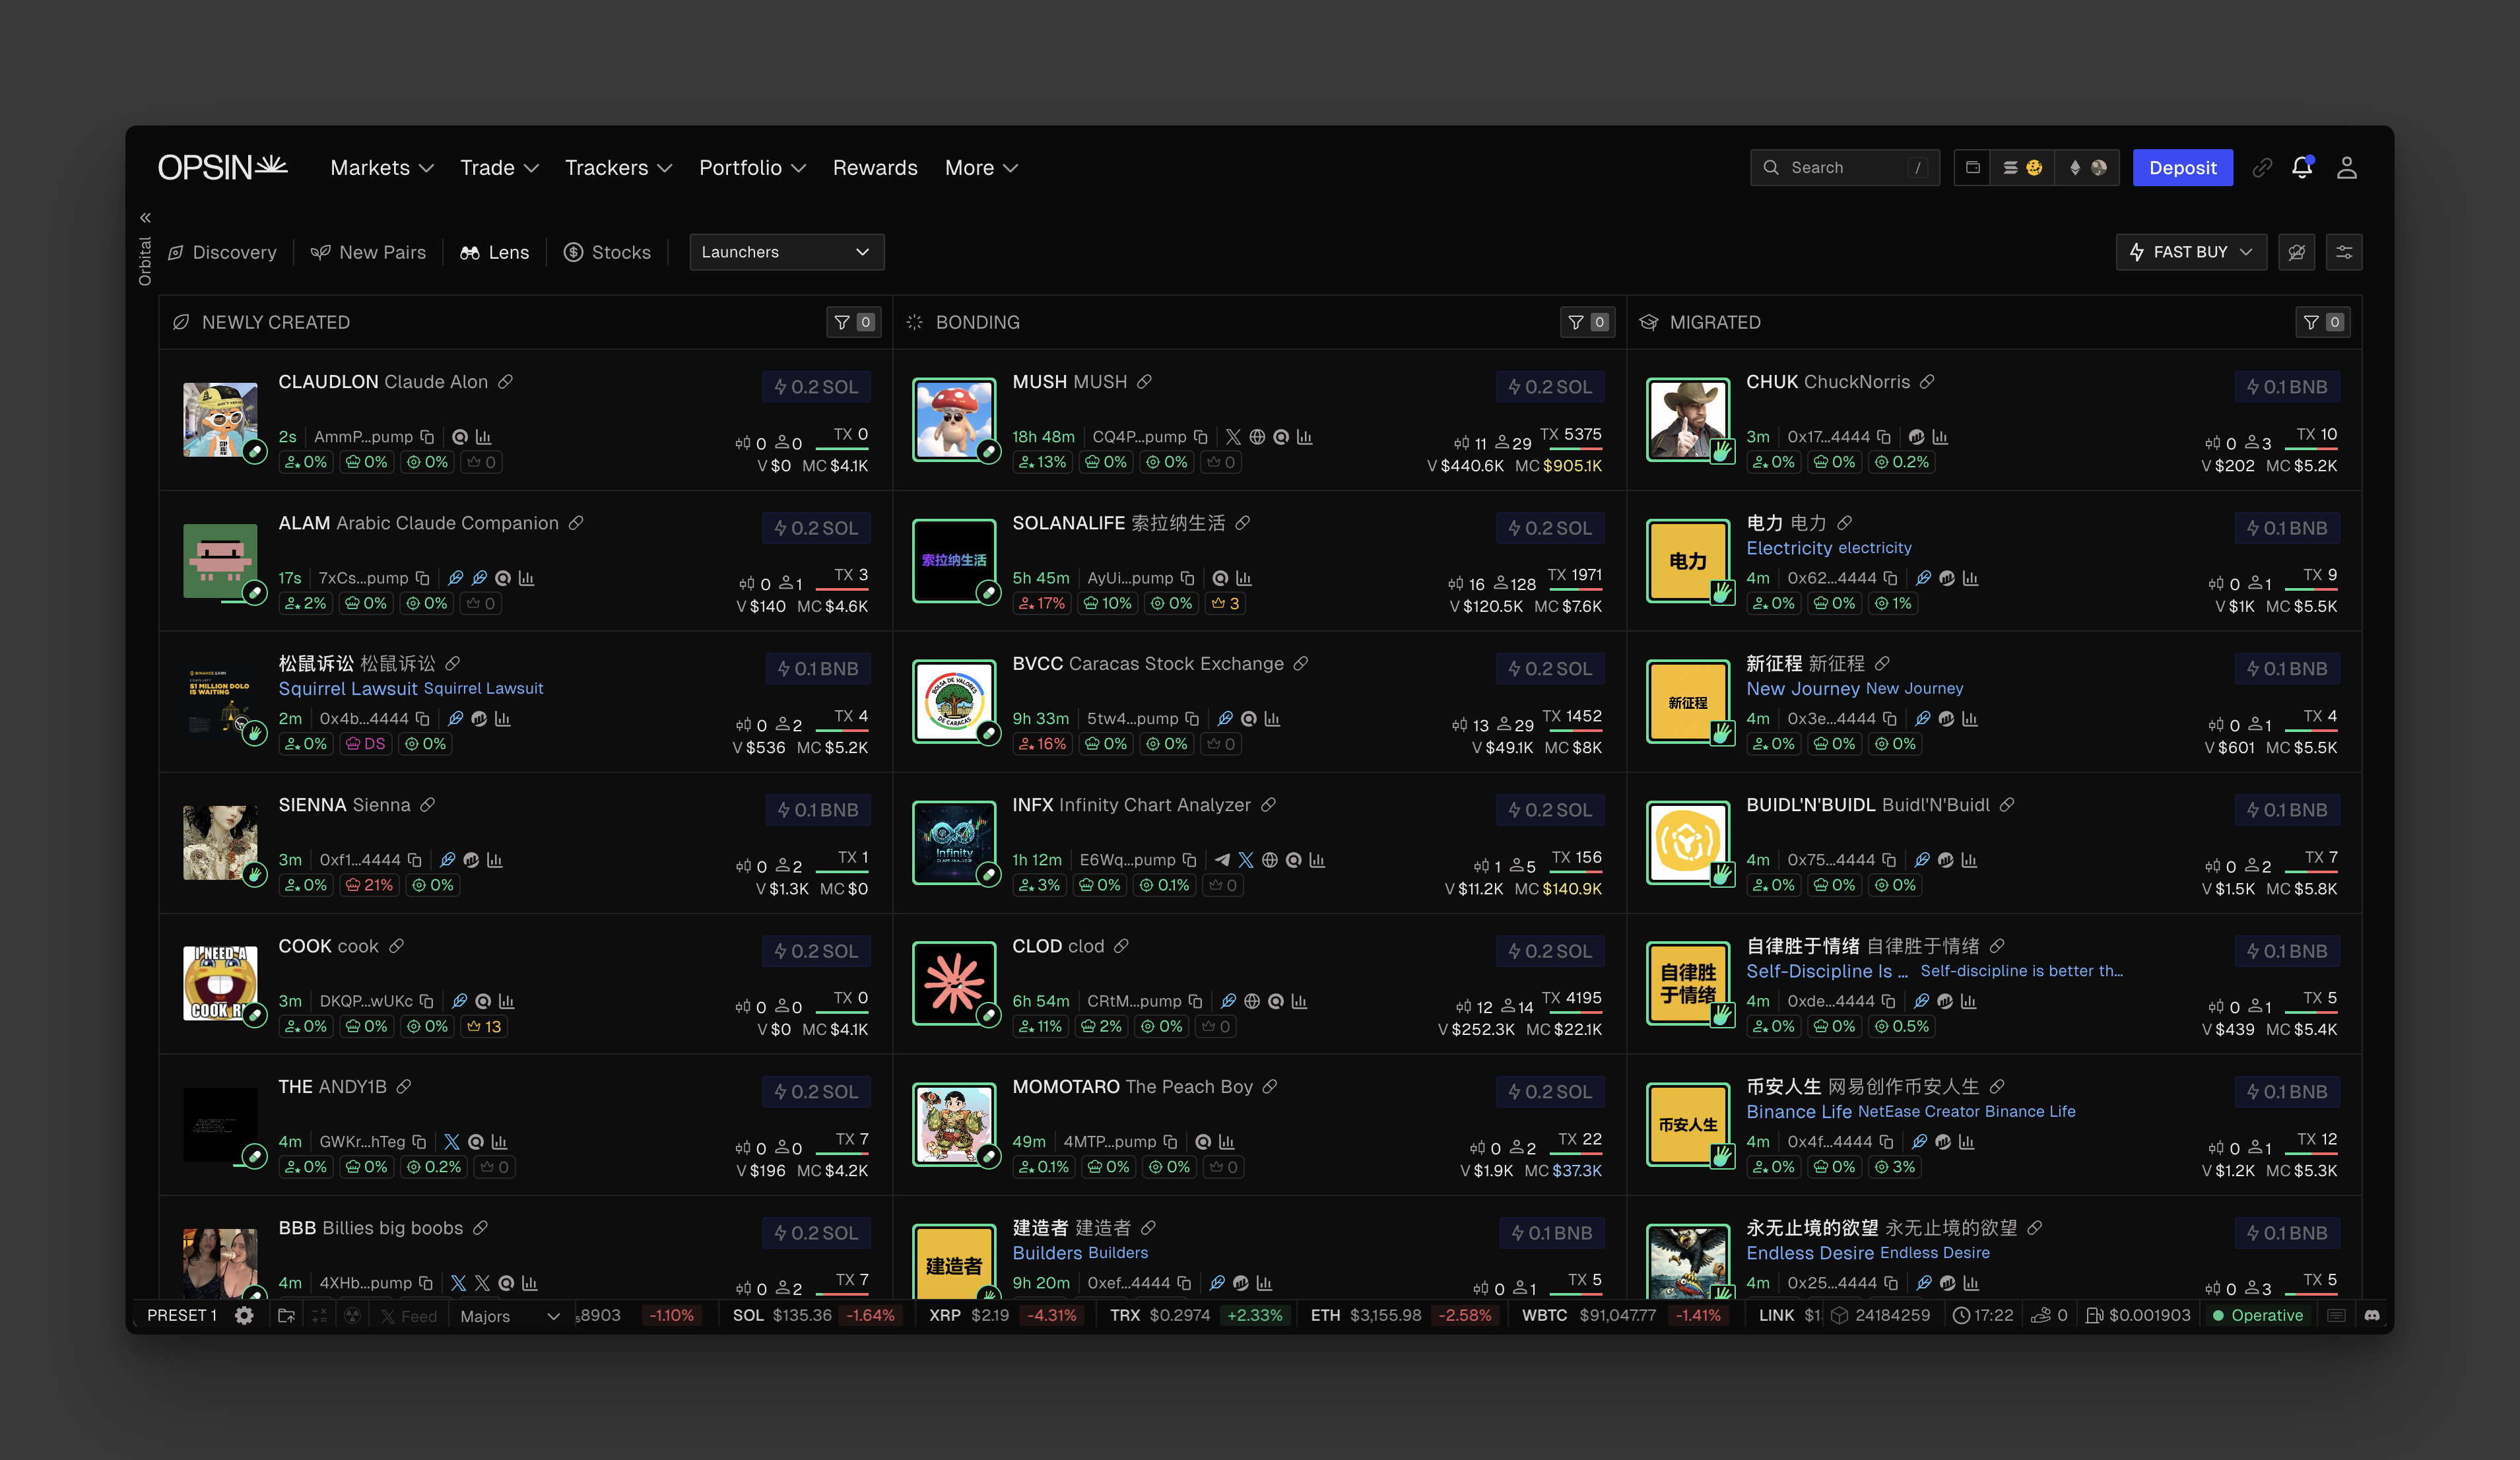
Task: Click the user profile icon
Action: click(x=2346, y=167)
